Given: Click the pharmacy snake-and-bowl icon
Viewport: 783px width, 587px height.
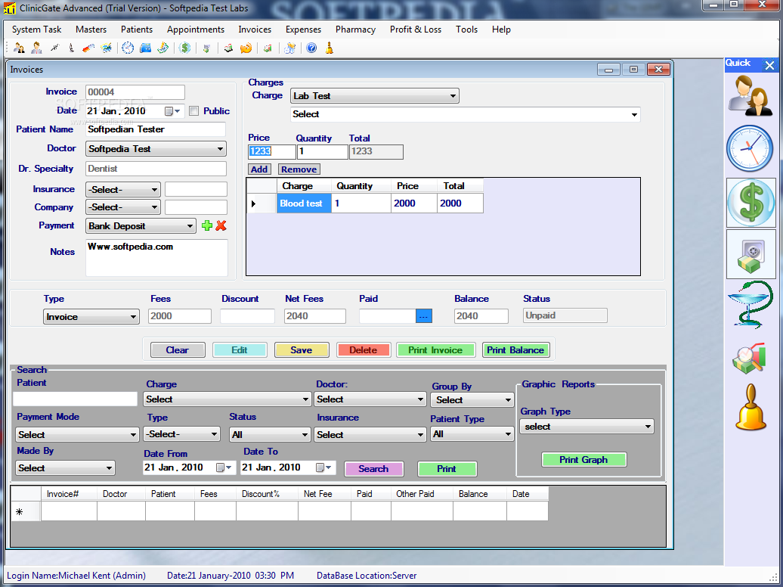Looking at the screenshot, I should [750, 304].
